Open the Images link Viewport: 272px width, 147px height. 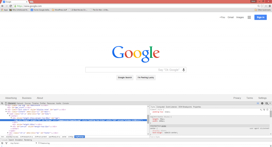click(240, 17)
